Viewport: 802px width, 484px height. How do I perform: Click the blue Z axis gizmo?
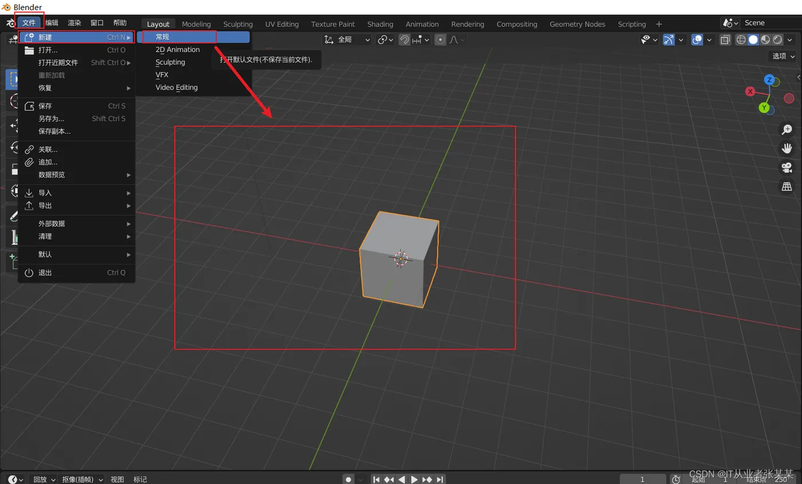tap(770, 80)
